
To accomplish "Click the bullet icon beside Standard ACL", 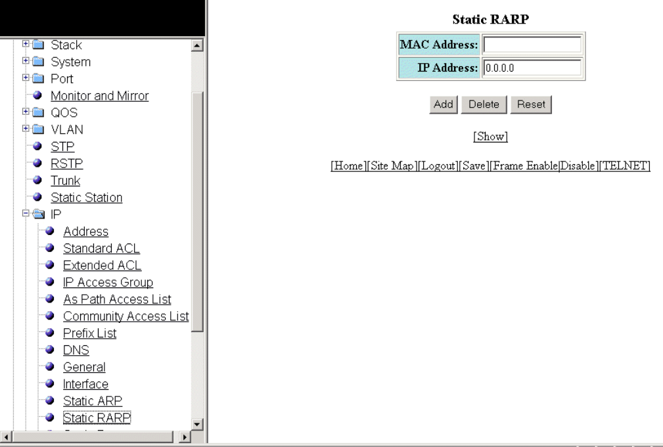I will point(49,247).
